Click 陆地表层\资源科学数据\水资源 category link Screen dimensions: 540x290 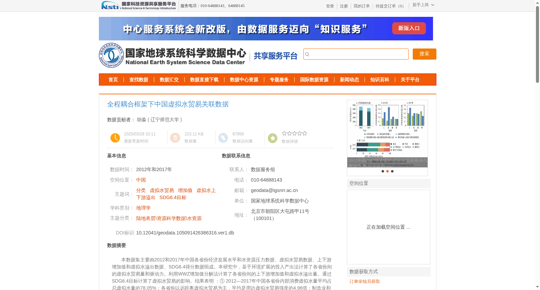(169, 218)
